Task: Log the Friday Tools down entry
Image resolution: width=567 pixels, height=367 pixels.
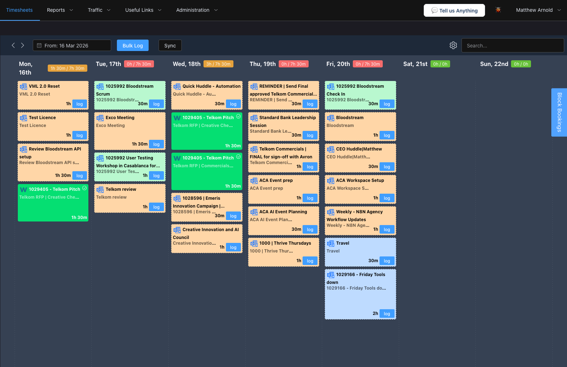Action: point(387,314)
